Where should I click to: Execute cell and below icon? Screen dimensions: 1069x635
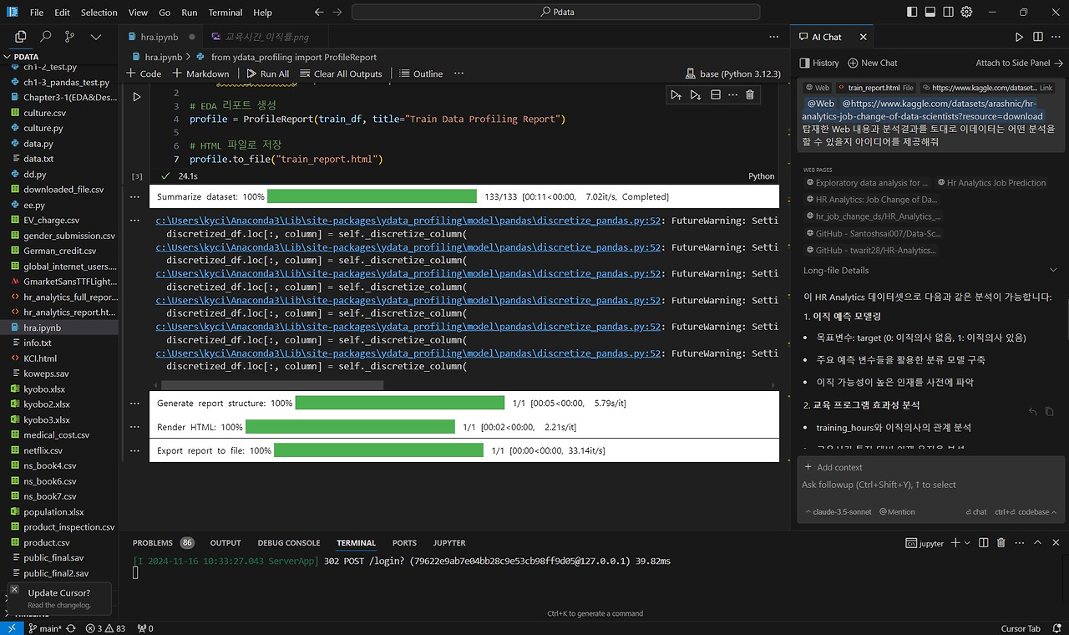pos(695,95)
